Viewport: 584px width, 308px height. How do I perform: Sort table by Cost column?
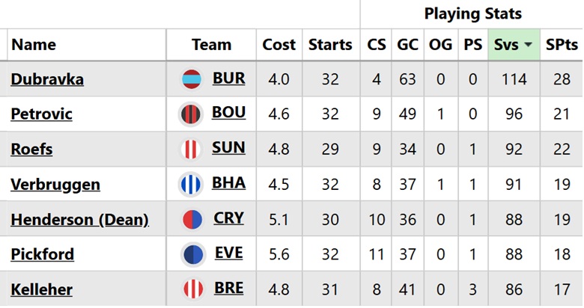[x=279, y=45]
